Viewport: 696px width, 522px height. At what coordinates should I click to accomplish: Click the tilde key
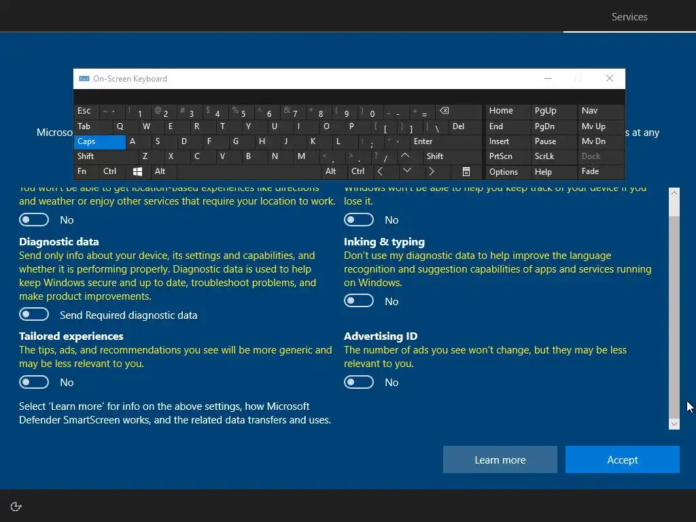[112, 111]
